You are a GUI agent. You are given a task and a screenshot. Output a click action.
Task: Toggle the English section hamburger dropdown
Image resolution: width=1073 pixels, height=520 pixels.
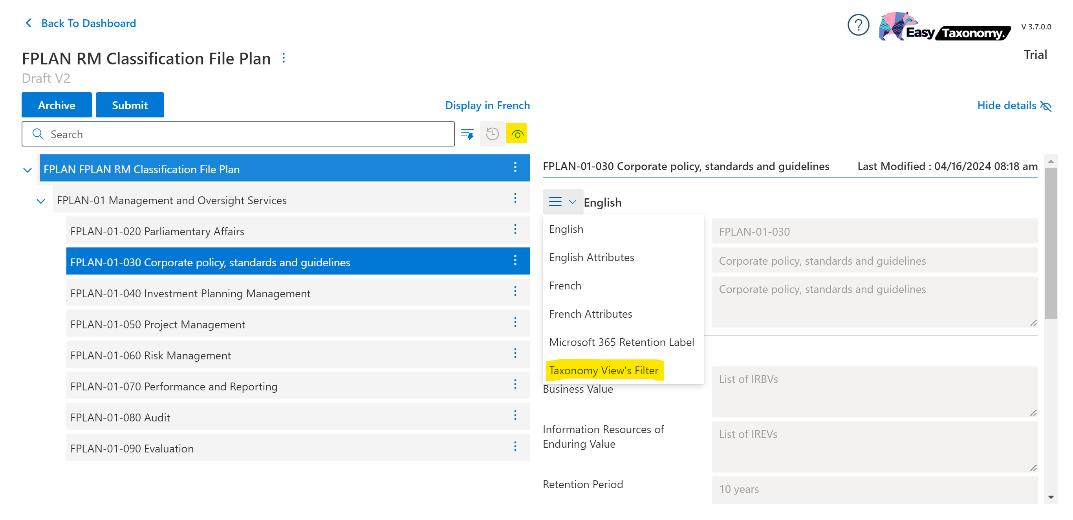pos(562,202)
